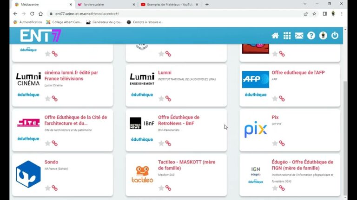
Task: Toggle favorite star on Pix card
Action: click(275, 144)
